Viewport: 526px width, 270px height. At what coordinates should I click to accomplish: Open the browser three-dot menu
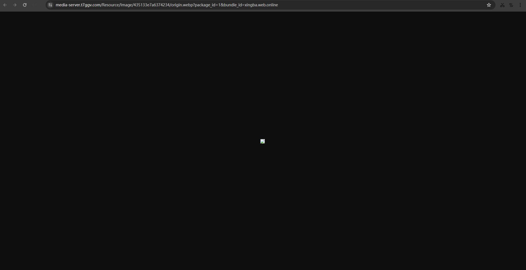(520, 5)
